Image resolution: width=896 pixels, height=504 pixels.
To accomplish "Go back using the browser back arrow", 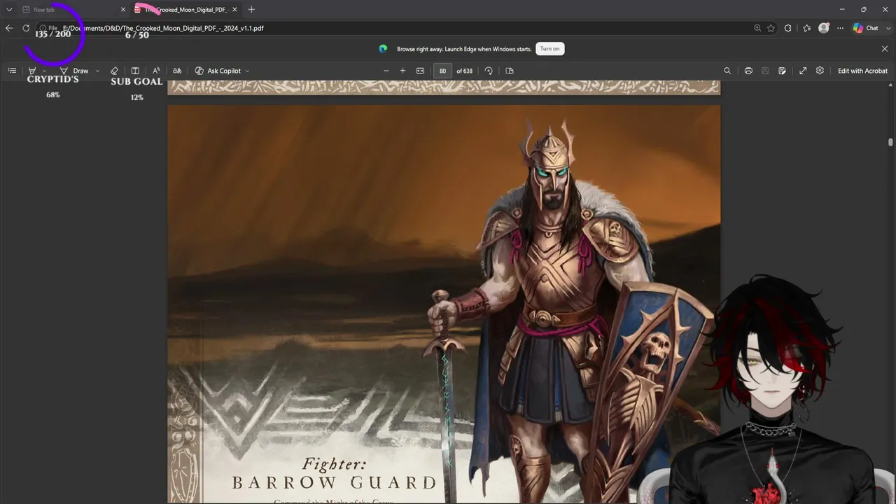I will tap(9, 28).
